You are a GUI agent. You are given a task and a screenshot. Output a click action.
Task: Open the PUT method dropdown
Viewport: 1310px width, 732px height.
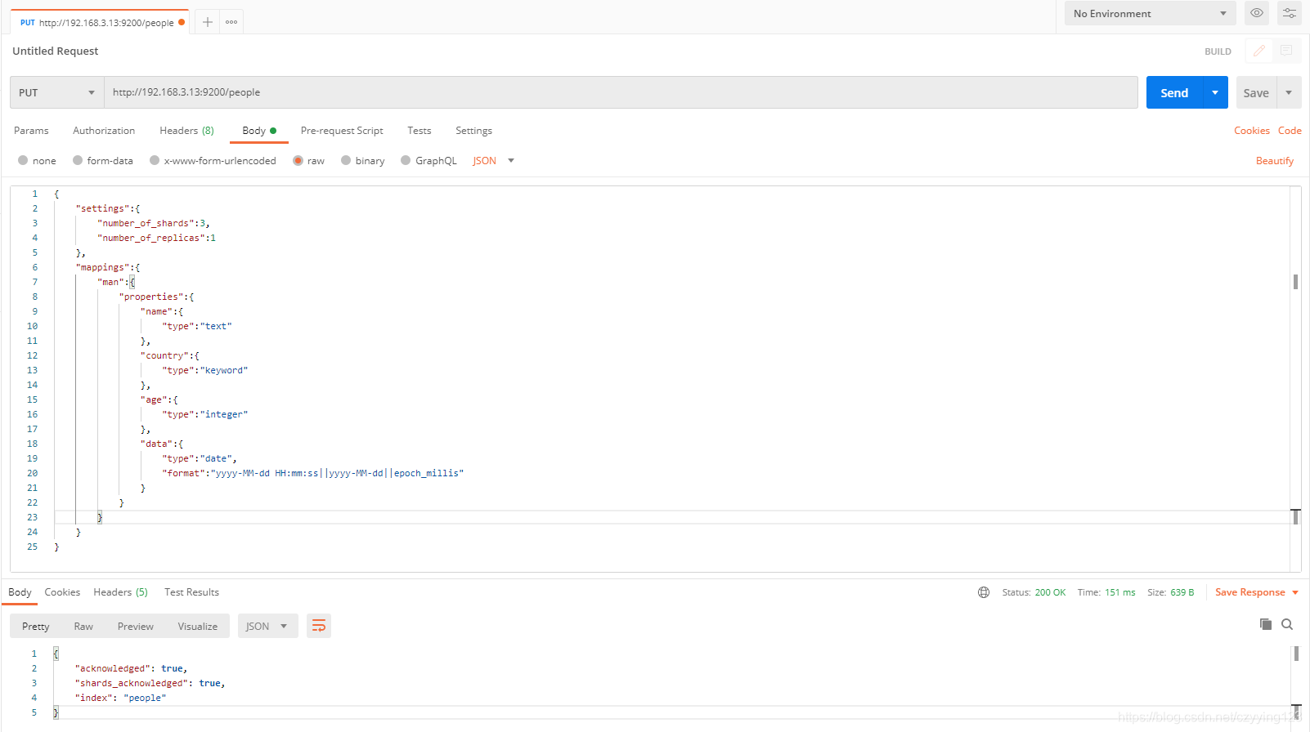57,92
